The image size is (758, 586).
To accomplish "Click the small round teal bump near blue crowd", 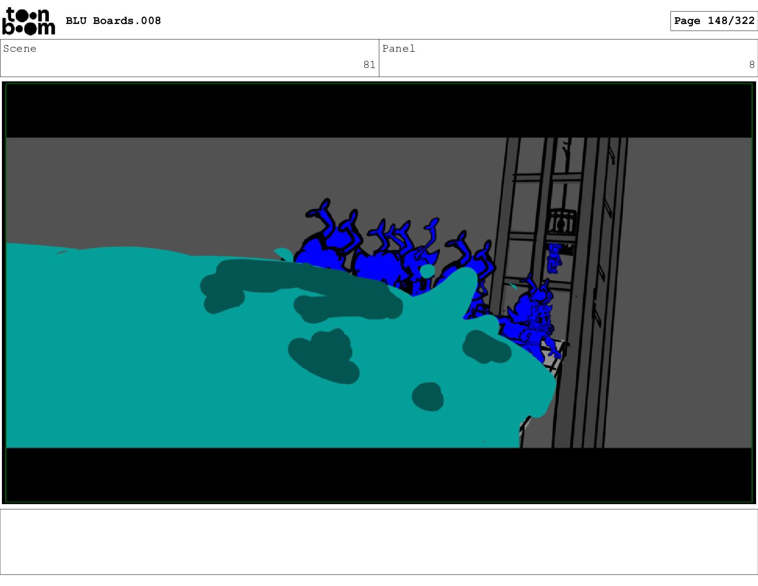I will 427,271.
